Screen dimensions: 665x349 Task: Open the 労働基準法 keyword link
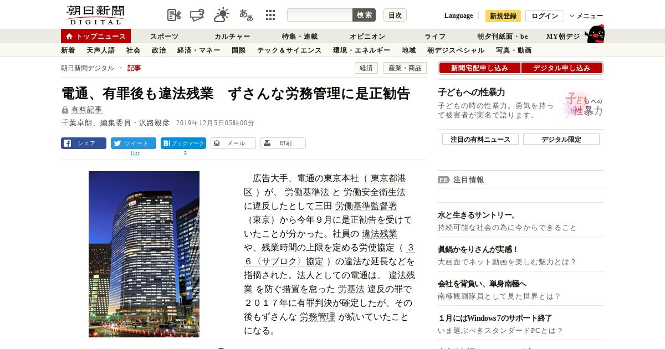(x=307, y=192)
